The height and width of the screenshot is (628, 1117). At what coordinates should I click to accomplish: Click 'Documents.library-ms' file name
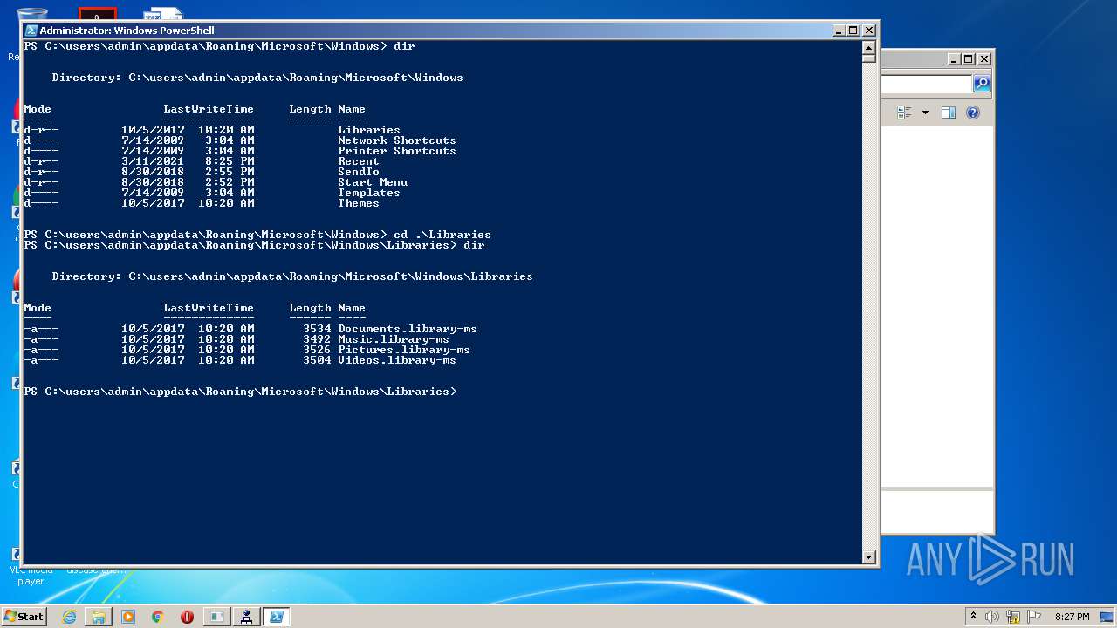(x=408, y=329)
